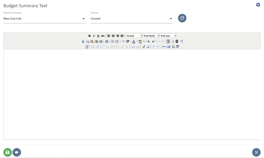Justify text fully
Screen dimensions: 264x158
tap(122, 36)
